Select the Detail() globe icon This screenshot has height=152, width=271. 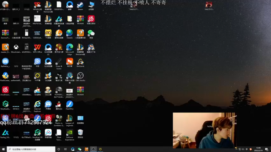click(x=70, y=34)
